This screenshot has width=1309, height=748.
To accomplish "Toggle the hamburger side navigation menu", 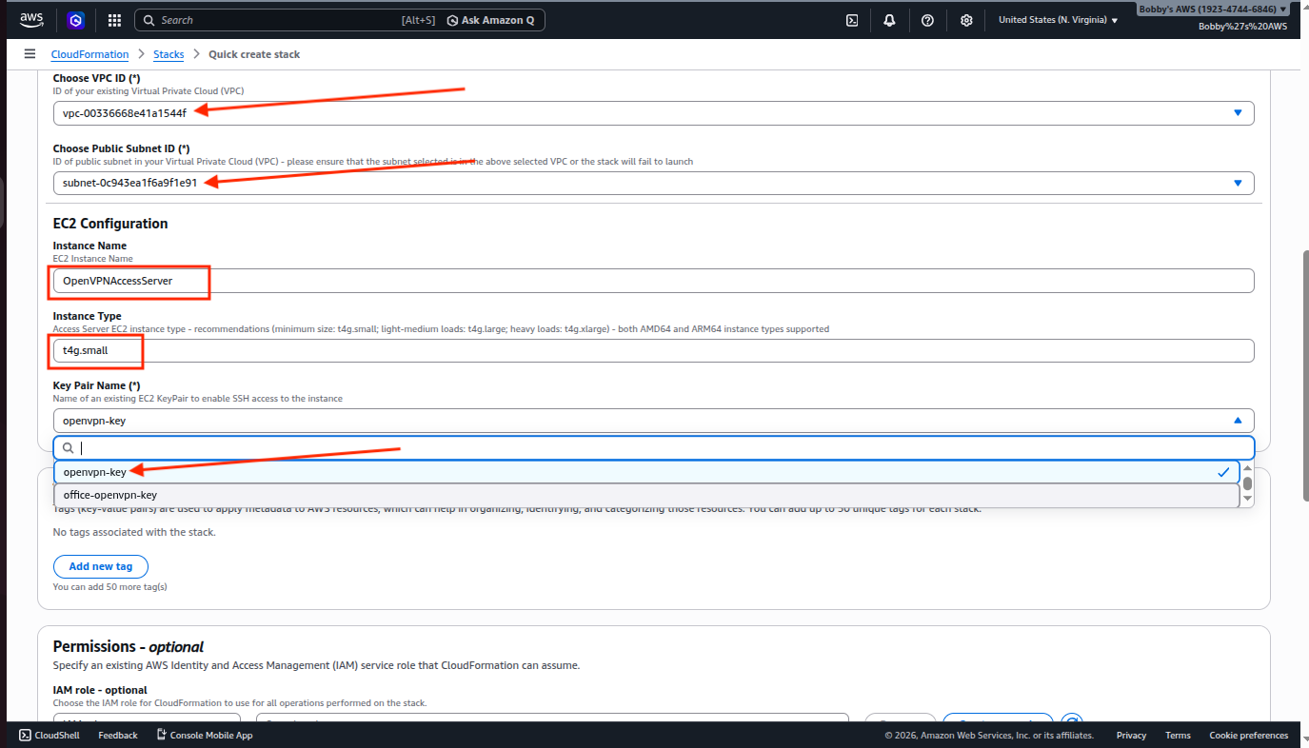I will 30,54.
